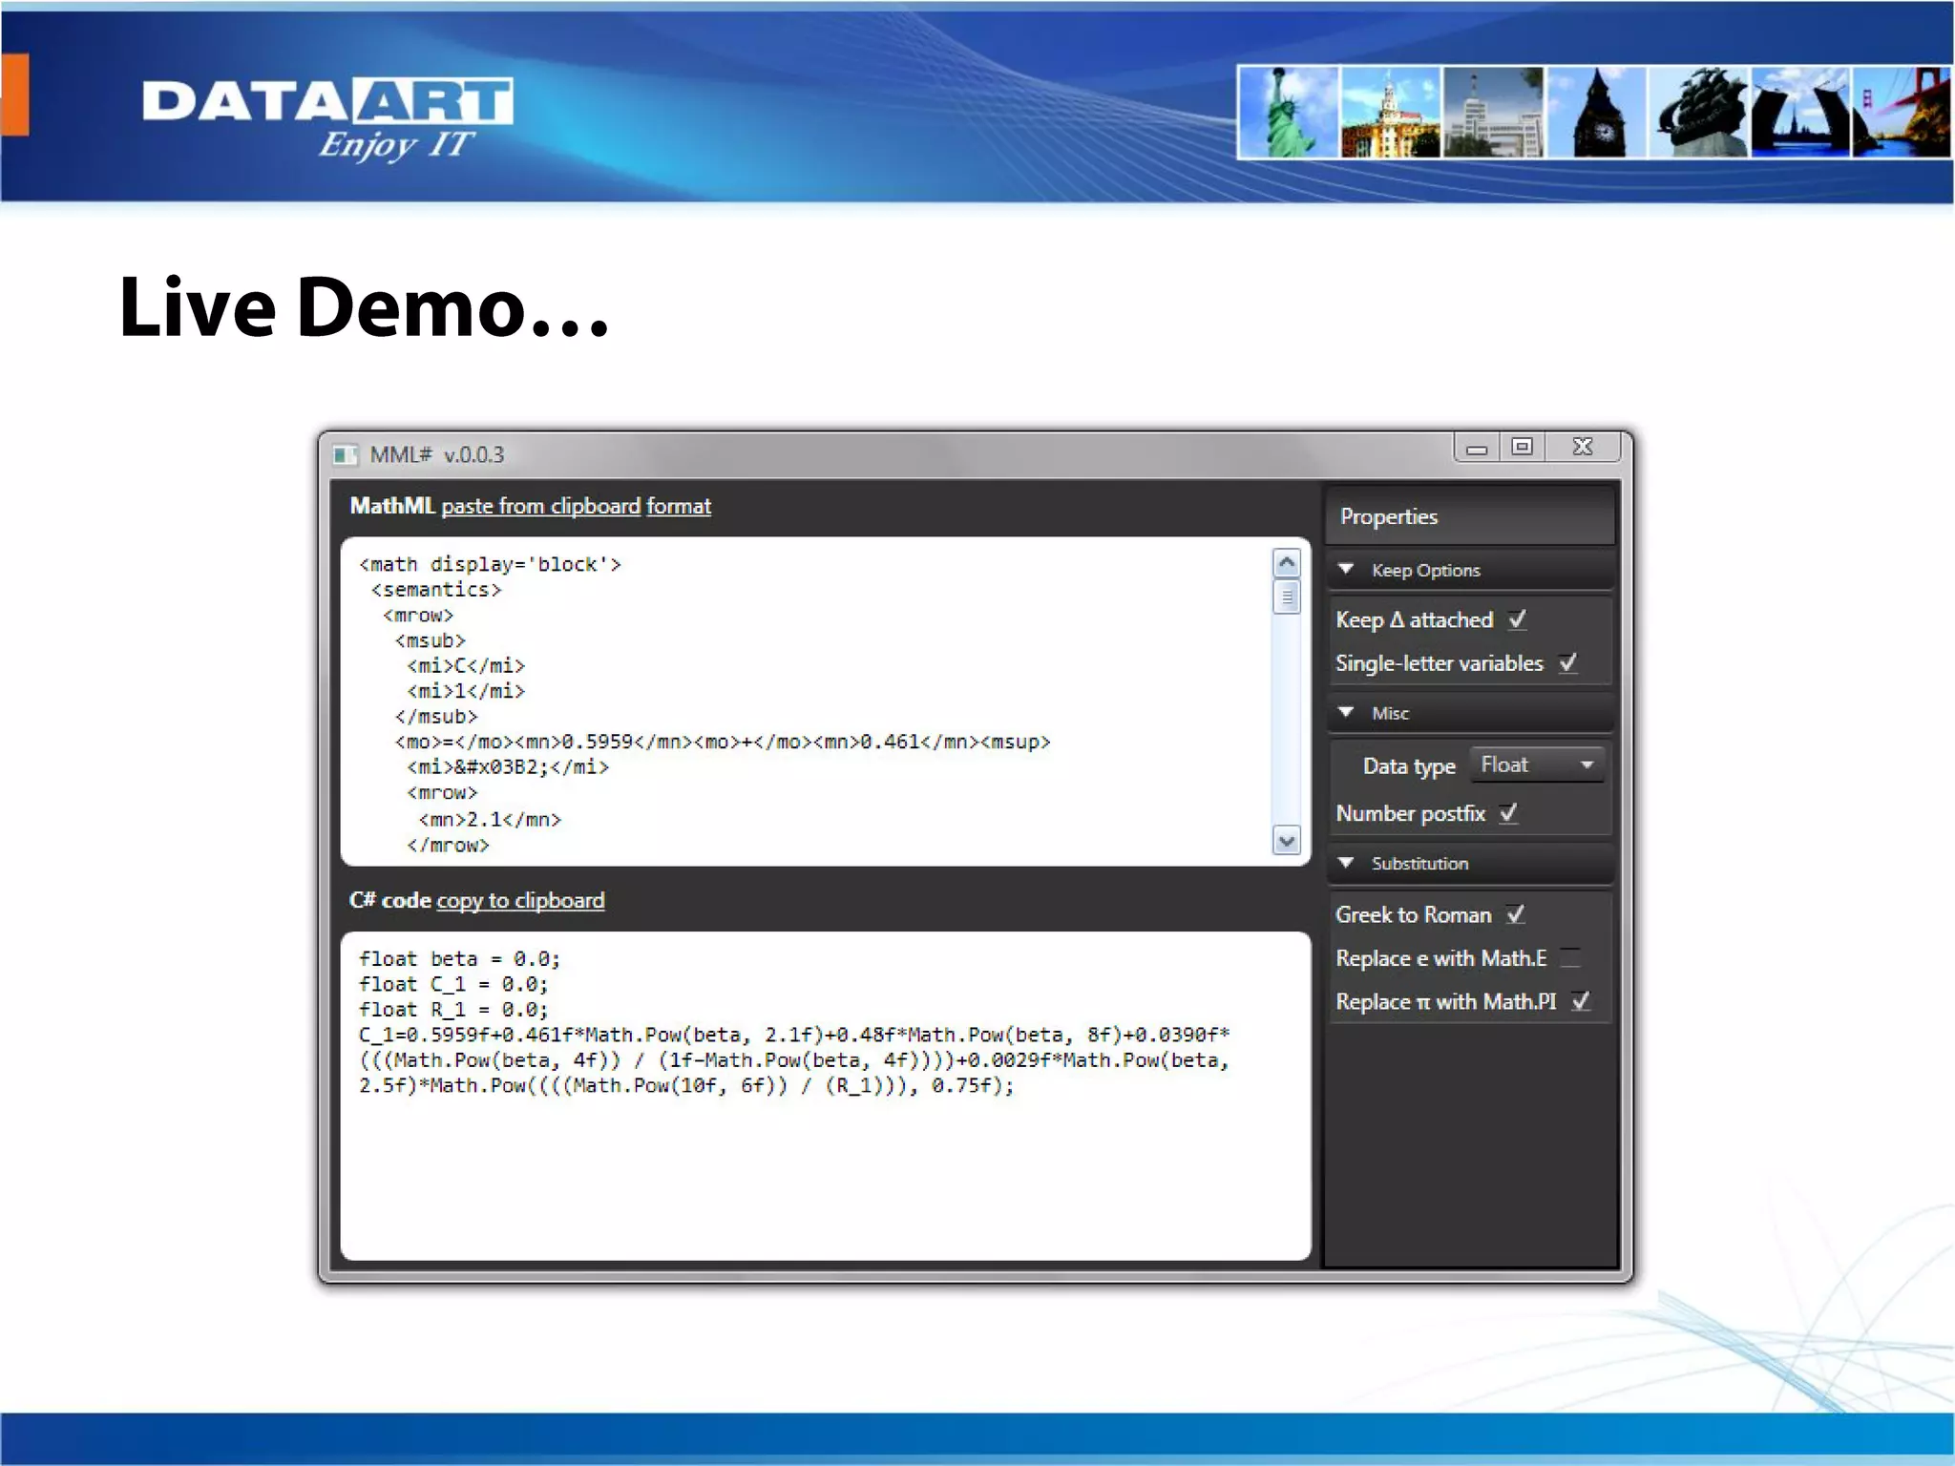This screenshot has width=1955, height=1466.
Task: Minimize the MML# window
Action: pyautogui.click(x=1477, y=448)
